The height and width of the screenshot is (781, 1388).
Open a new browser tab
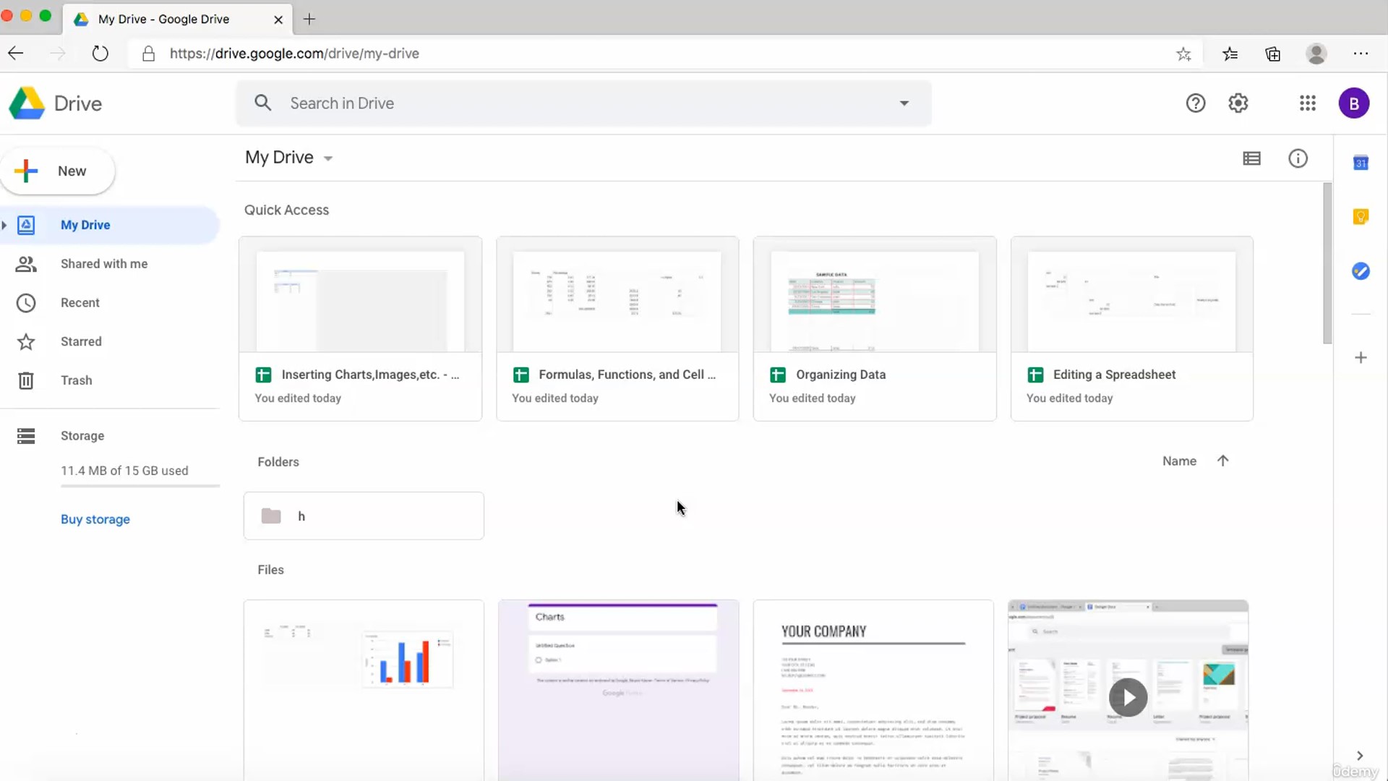pyautogui.click(x=309, y=20)
